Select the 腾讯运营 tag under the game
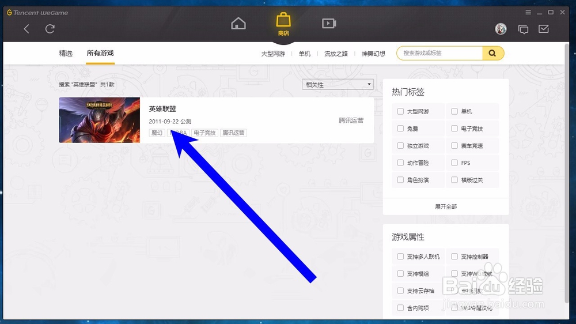Viewport: 576px width, 324px height. click(x=233, y=133)
